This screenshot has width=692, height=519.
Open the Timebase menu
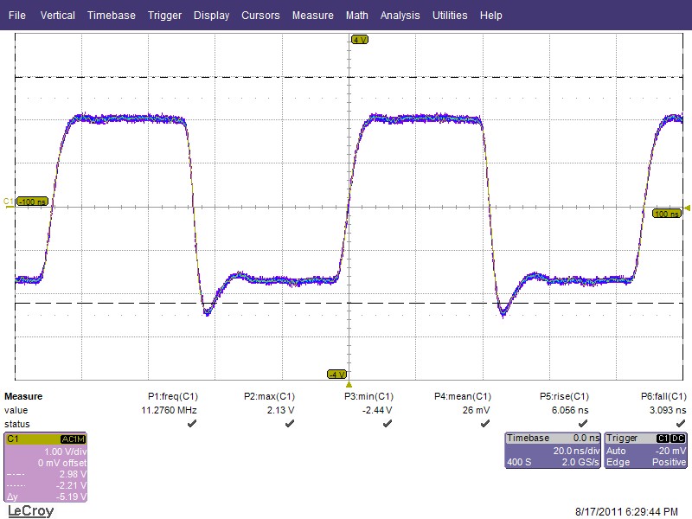[x=112, y=15]
